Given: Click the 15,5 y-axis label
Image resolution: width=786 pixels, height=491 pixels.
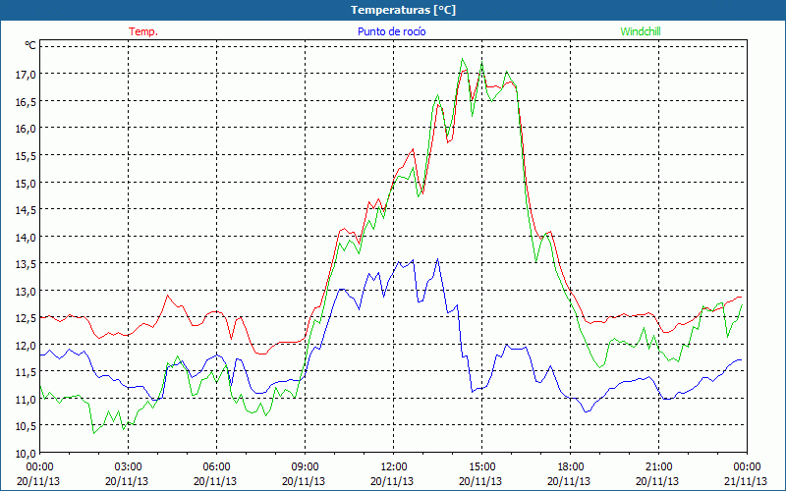Looking at the screenshot, I should 27,155.
